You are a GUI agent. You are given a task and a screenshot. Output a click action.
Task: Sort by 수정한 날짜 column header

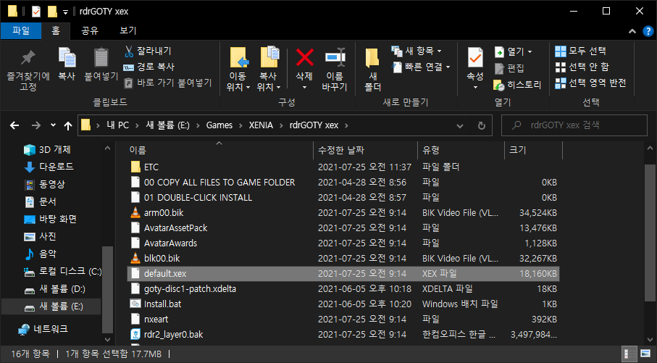click(365, 150)
